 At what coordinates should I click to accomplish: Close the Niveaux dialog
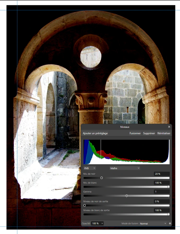(169, 127)
